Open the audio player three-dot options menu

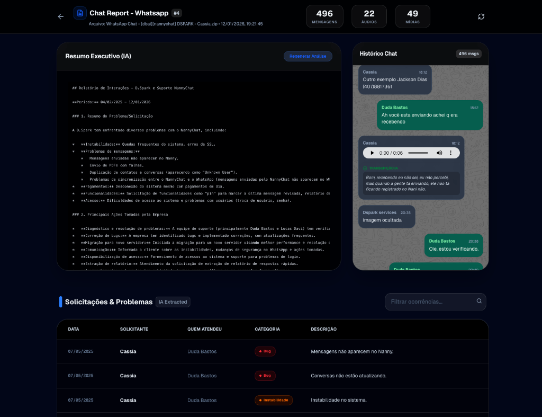pos(451,153)
